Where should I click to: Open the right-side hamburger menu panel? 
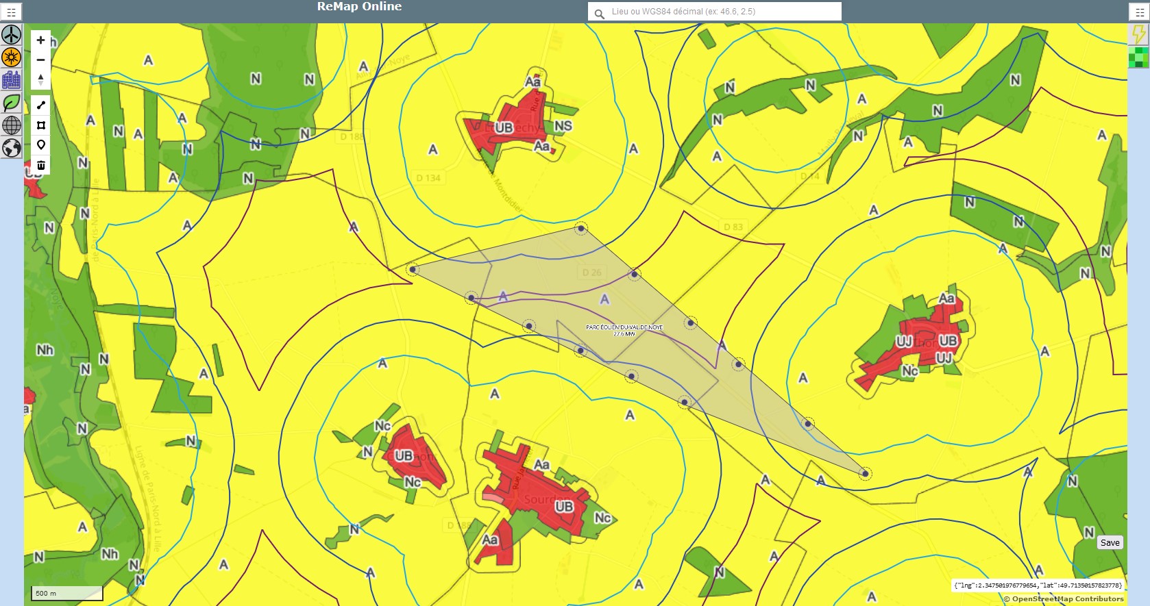click(1140, 12)
